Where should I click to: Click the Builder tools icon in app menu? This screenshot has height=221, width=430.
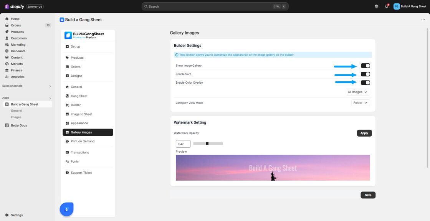tap(67, 105)
